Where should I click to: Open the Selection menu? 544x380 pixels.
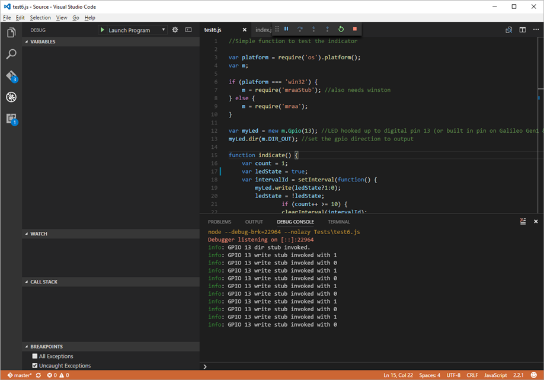(x=40, y=18)
